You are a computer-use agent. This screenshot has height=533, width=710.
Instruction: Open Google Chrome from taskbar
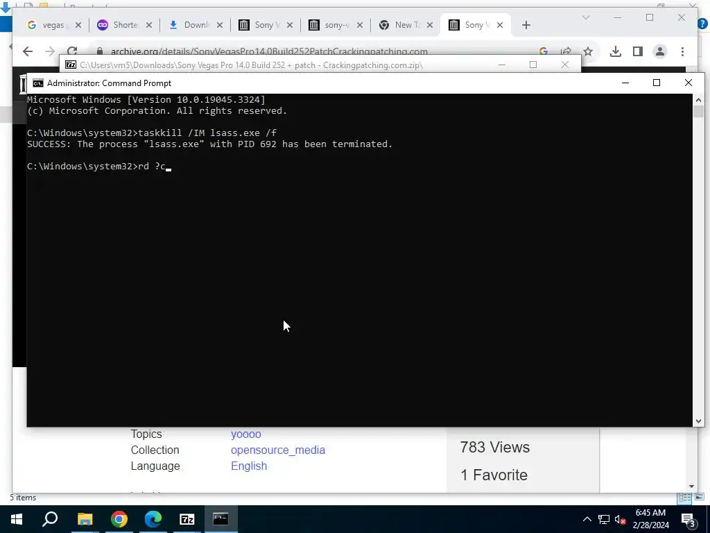[119, 519]
